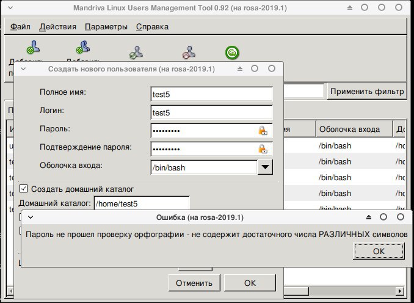Click the horizontal scrollbar right arrow
This screenshot has height=303, width=414.
400,291
